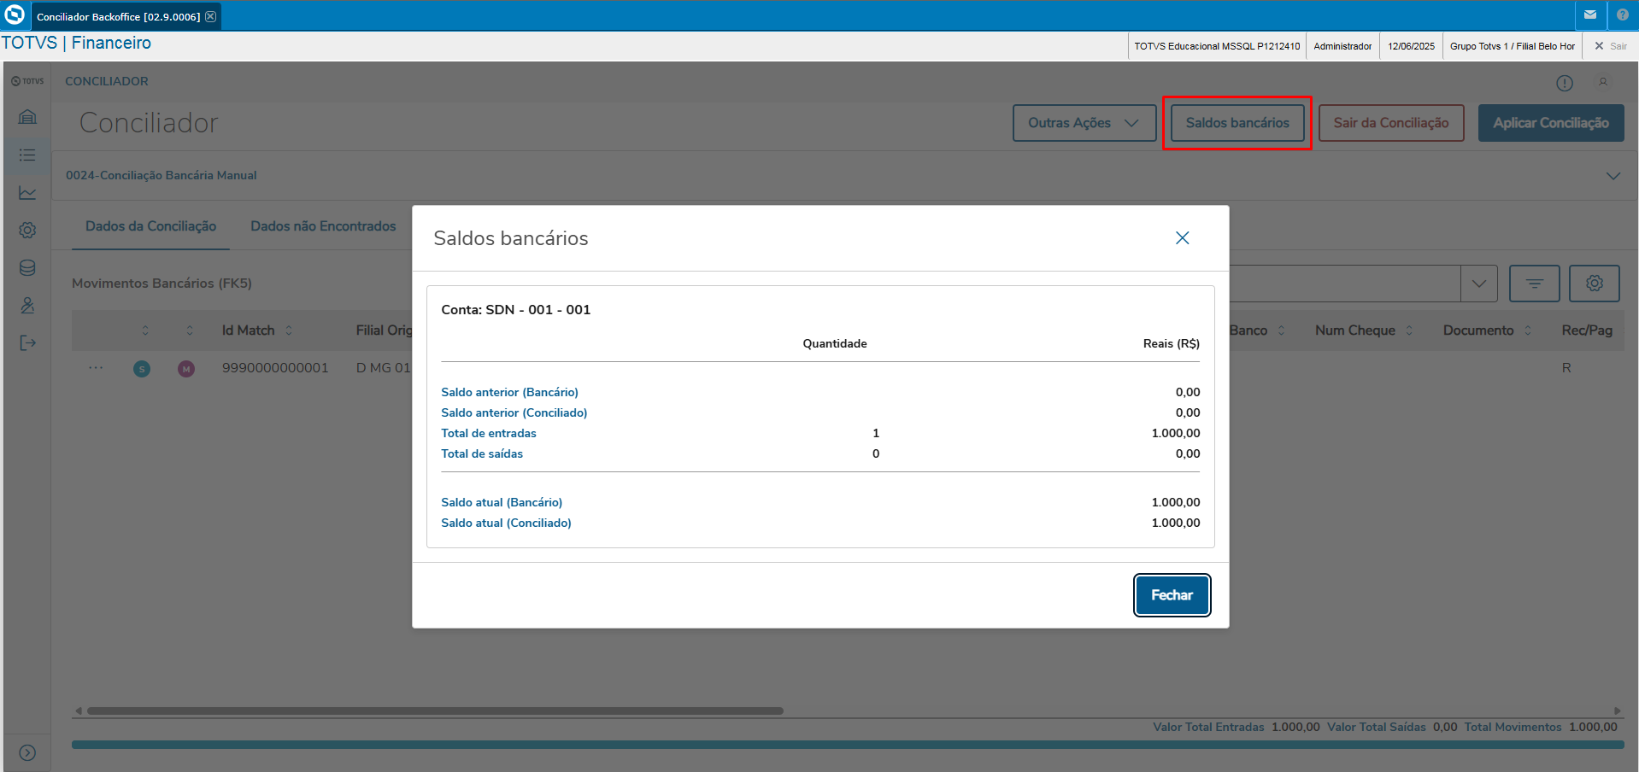1639x772 pixels.
Task: Click the information circle icon in header
Action: [x=1565, y=83]
